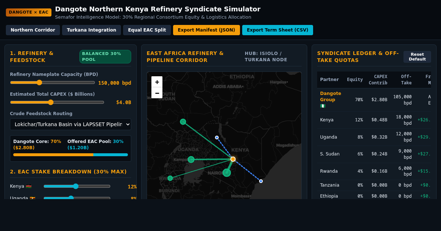This screenshot has width=441, height=231.
Task: Select the Uganda row in ledger
Action: [374, 137]
